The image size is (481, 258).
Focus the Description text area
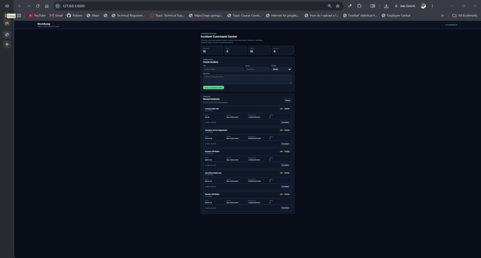point(247,79)
